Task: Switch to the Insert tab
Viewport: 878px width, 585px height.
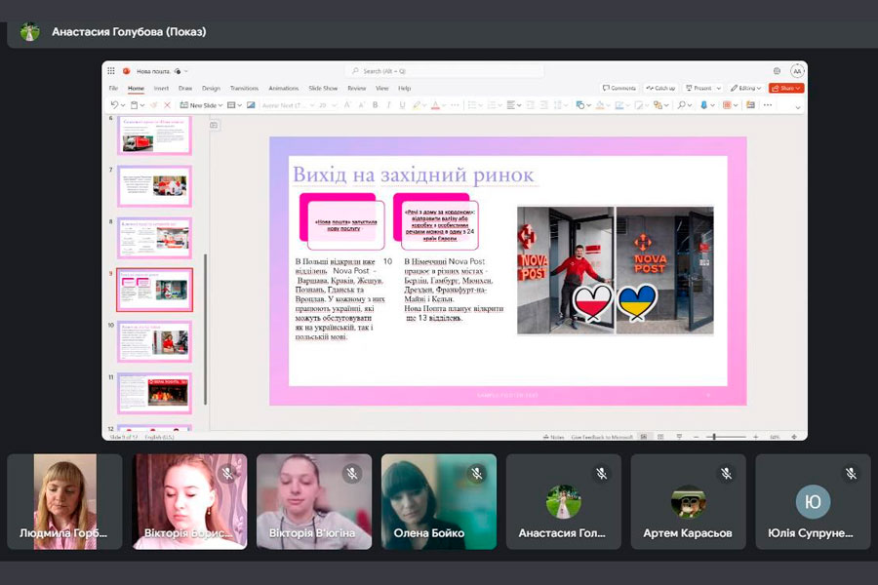Action: (x=161, y=88)
